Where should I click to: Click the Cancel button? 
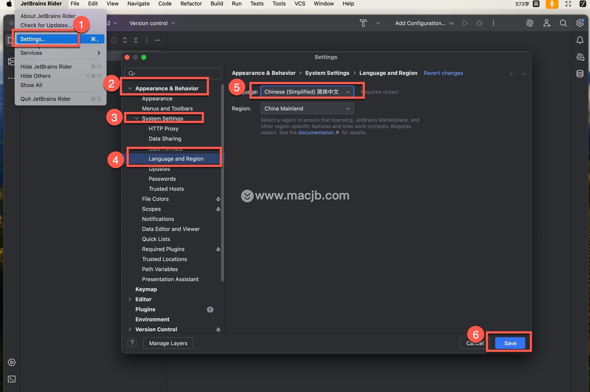(x=475, y=343)
